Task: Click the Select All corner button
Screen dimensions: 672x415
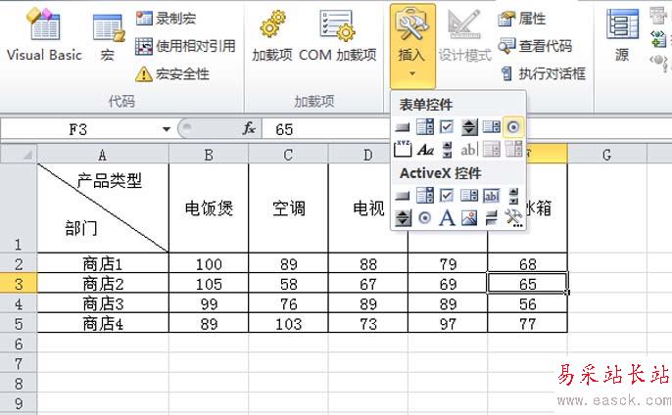Action: coord(19,155)
